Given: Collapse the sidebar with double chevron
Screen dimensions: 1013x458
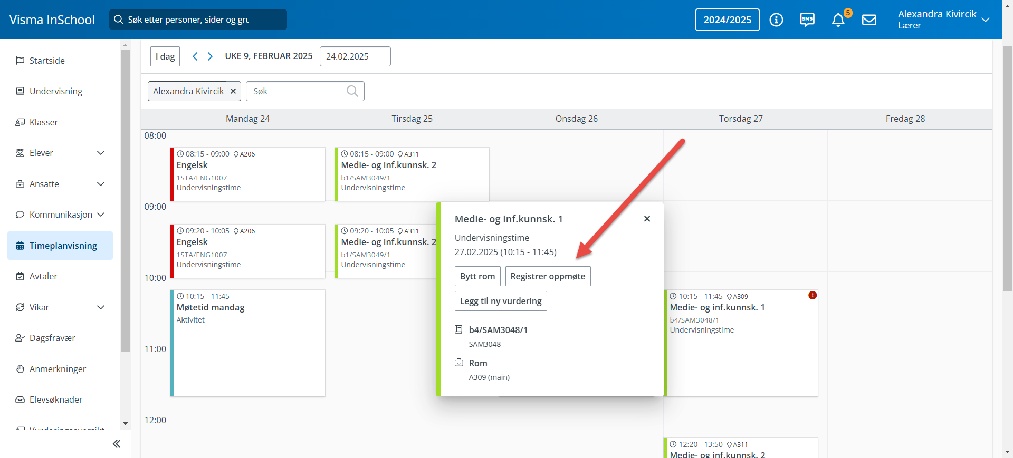Looking at the screenshot, I should tap(117, 444).
